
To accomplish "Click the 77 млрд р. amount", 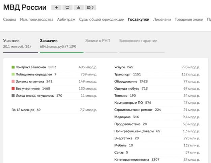I will [x=192, y=81].
